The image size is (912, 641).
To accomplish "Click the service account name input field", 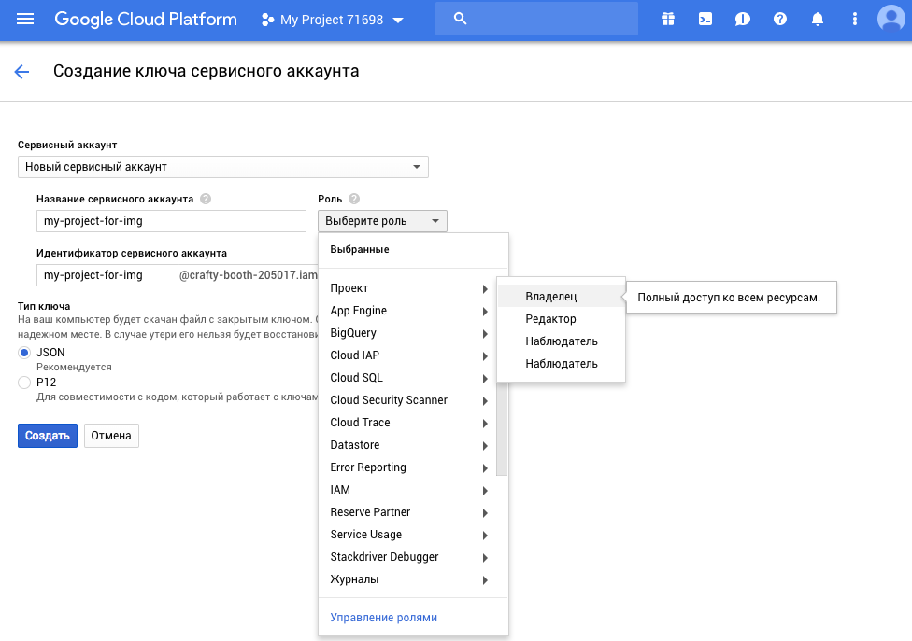I will tap(171, 220).
